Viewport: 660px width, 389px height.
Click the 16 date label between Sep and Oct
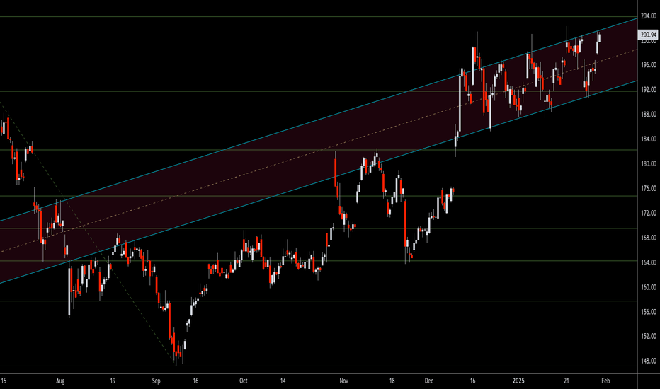coord(195,381)
